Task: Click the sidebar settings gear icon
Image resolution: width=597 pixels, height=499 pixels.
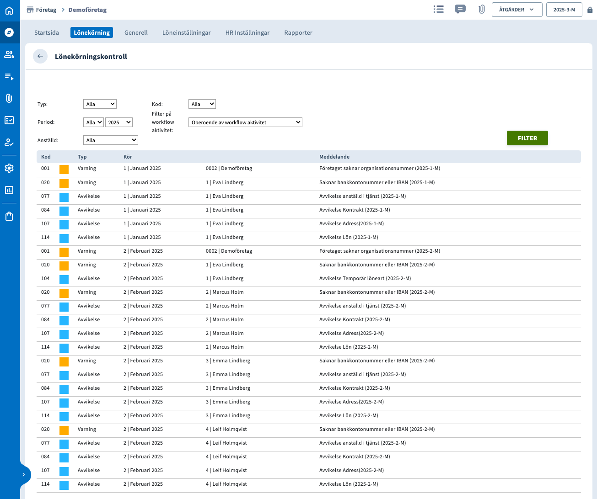Action: (9, 168)
